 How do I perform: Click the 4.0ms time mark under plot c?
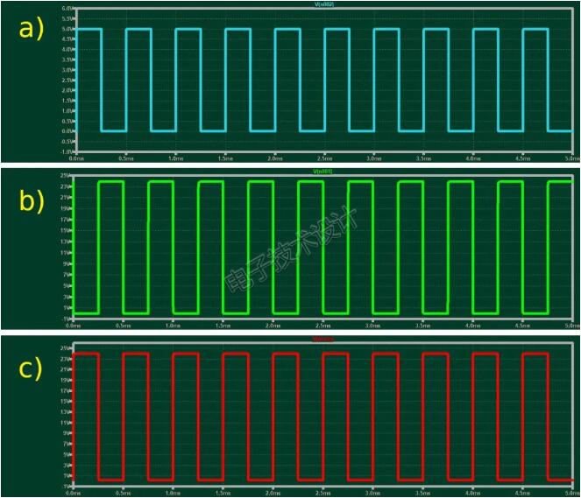point(473,493)
